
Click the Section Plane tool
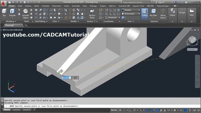[x=92, y=14]
